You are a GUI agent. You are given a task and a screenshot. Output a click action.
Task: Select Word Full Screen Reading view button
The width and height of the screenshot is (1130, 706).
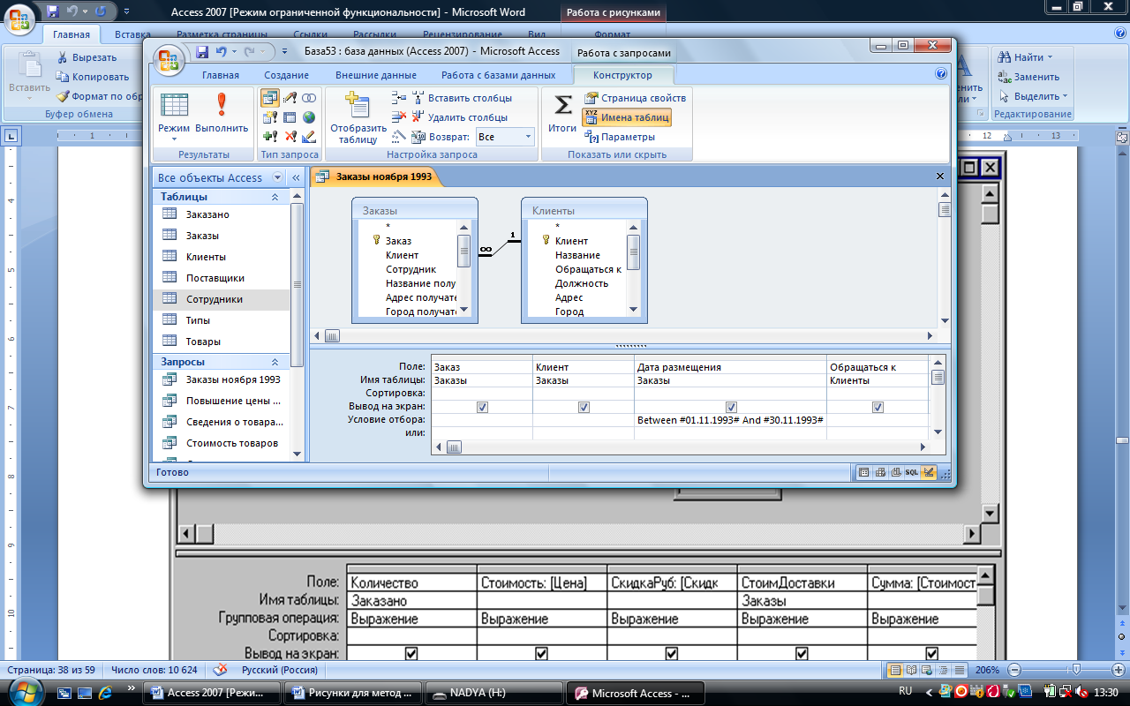911,670
